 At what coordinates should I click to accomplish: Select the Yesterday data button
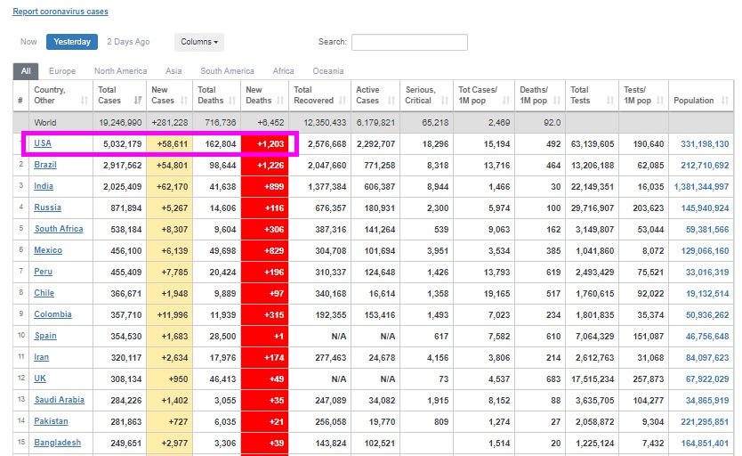(x=72, y=42)
